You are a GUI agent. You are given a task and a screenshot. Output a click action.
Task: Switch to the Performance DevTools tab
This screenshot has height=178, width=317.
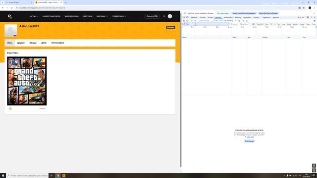(x=228, y=18)
